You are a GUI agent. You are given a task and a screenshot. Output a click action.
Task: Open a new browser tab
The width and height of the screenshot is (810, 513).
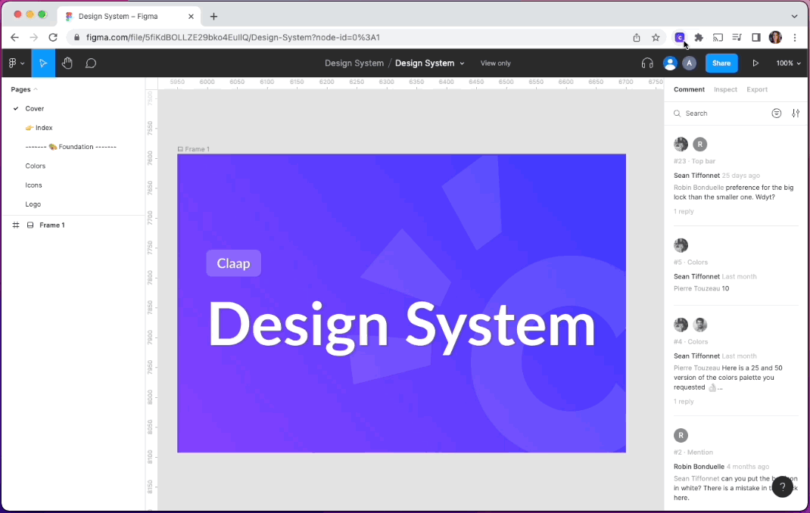(x=214, y=17)
